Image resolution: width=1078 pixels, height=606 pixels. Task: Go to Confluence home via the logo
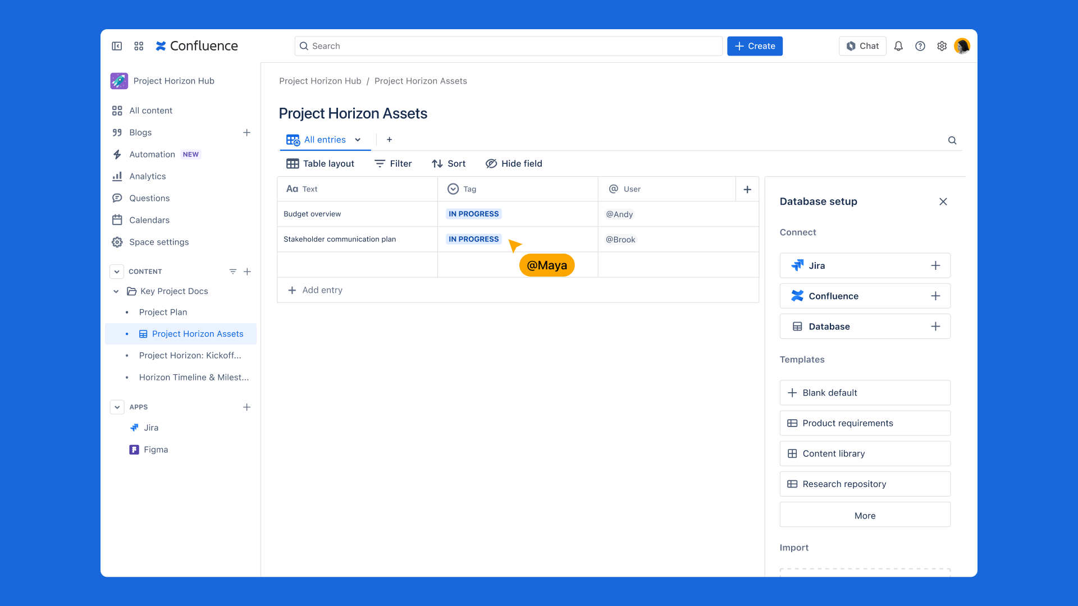197,46
